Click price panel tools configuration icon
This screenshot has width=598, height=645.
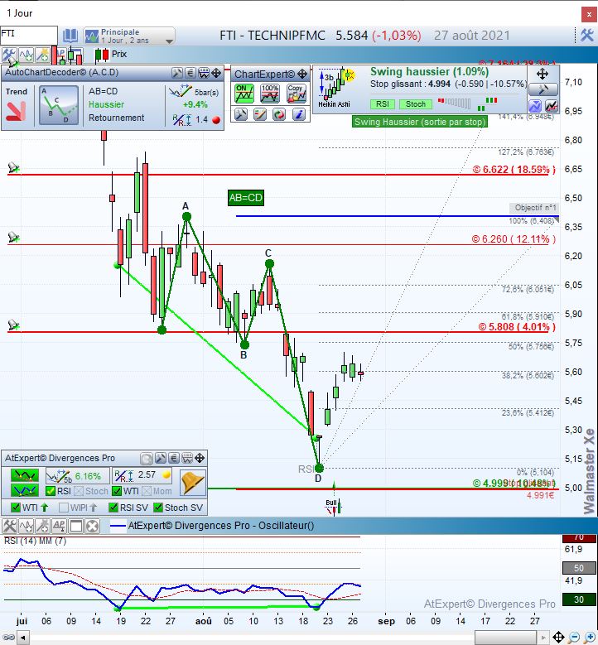8,55
